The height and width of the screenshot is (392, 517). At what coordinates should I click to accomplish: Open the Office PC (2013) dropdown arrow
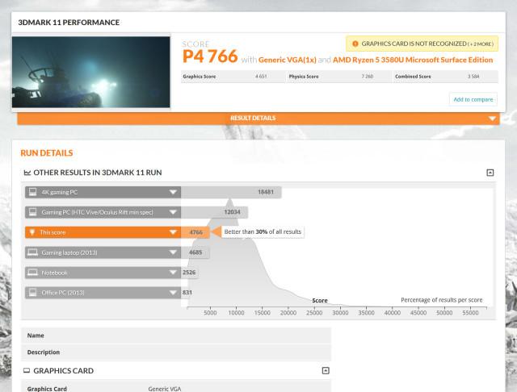(173, 292)
